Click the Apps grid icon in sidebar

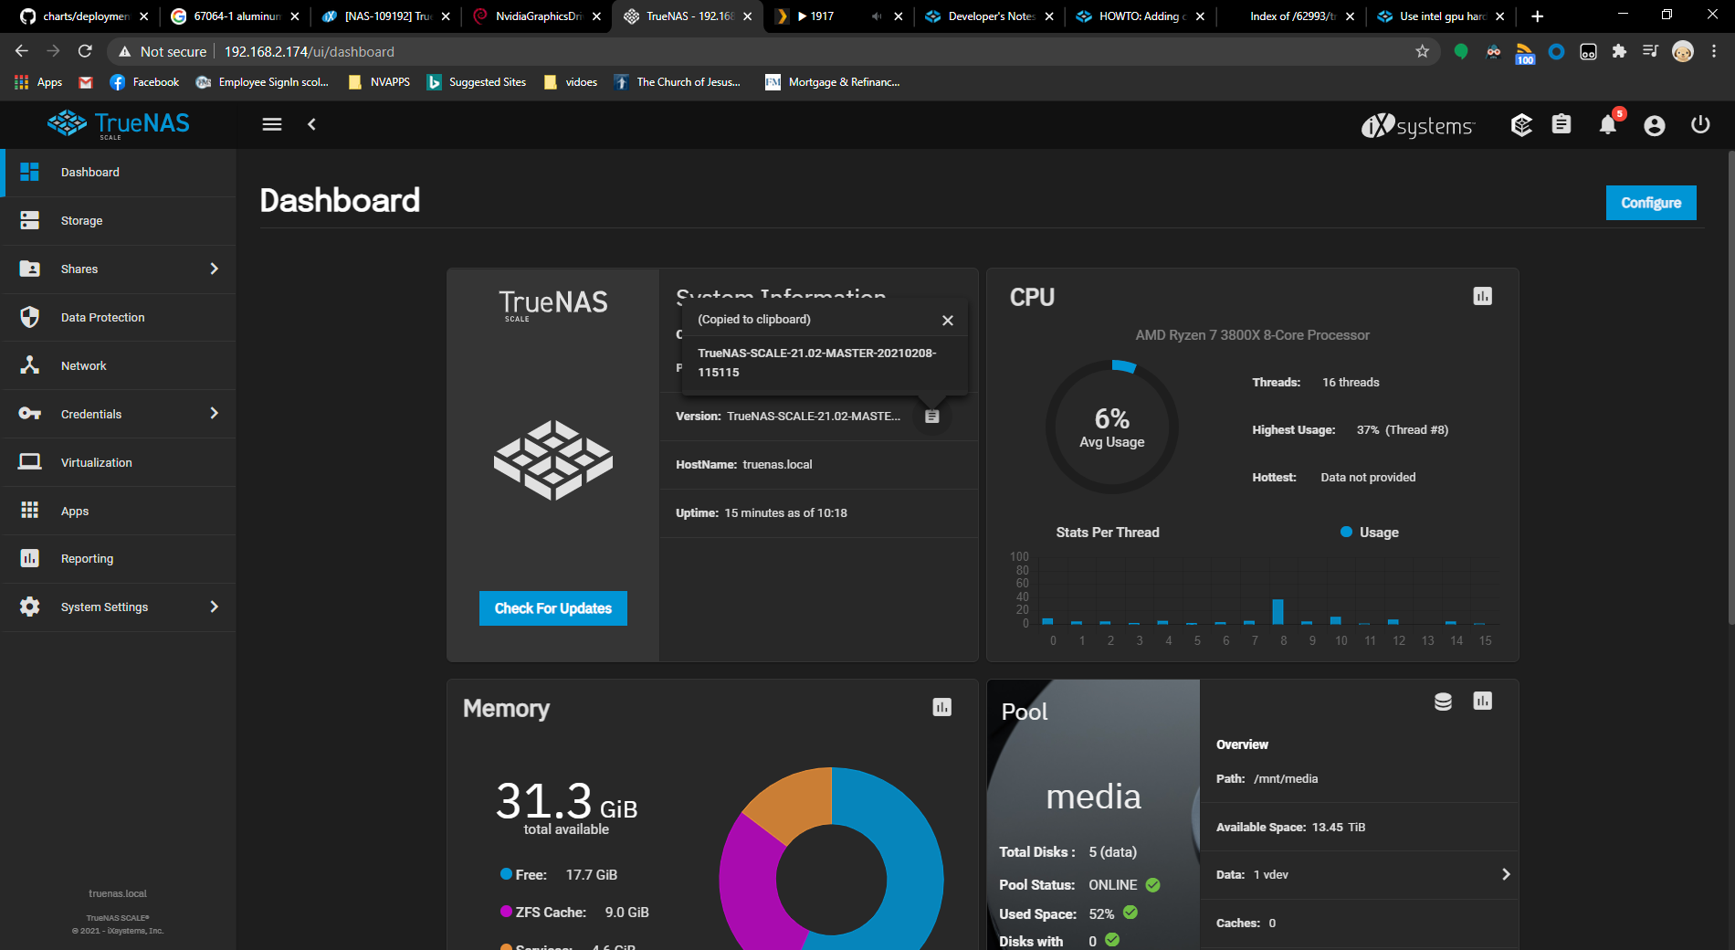point(30,511)
